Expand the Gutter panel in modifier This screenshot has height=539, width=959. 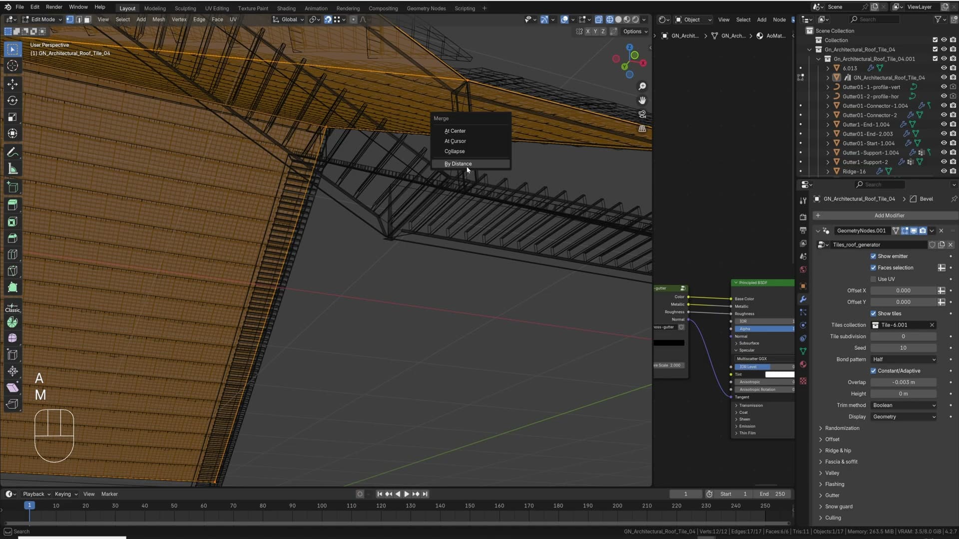[832, 496]
